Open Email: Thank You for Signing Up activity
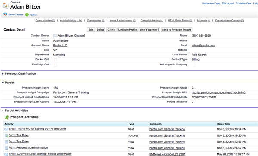 (37, 129)
